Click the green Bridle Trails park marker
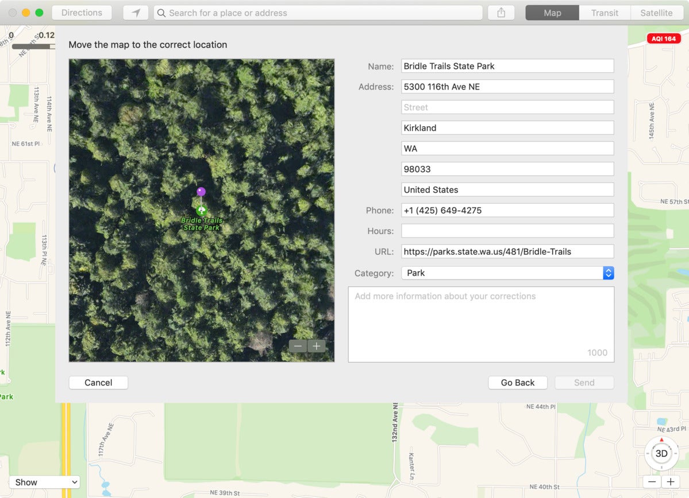Screen dimensions: 689x498 tap(201, 210)
